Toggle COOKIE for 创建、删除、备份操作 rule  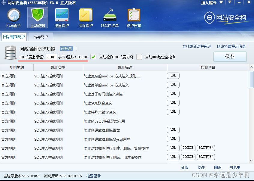coord(188,148)
